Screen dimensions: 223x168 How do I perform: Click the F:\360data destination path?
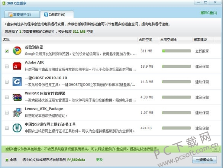point(76,160)
